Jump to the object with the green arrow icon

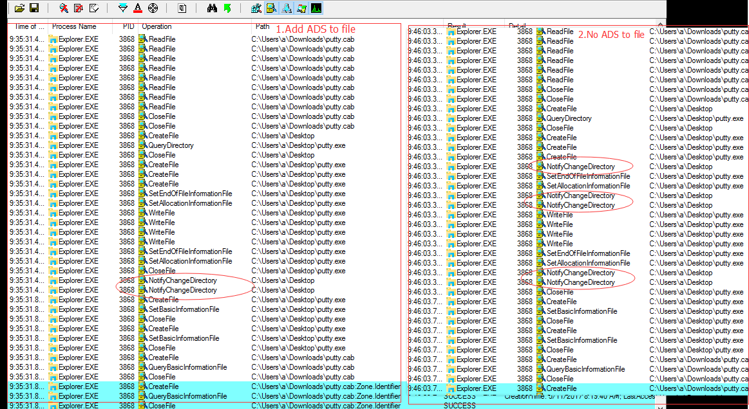tap(226, 8)
